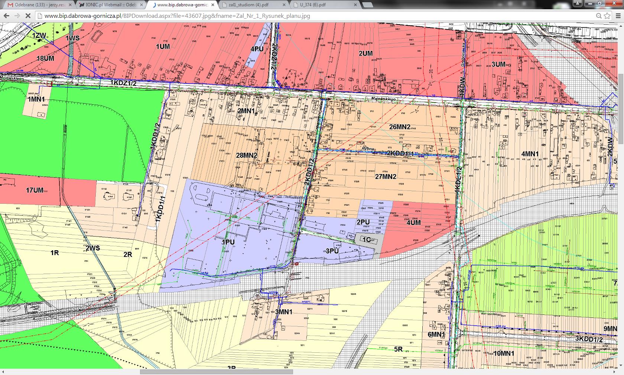
Task: Click the 18UM zone label
Action: pyautogui.click(x=45, y=59)
